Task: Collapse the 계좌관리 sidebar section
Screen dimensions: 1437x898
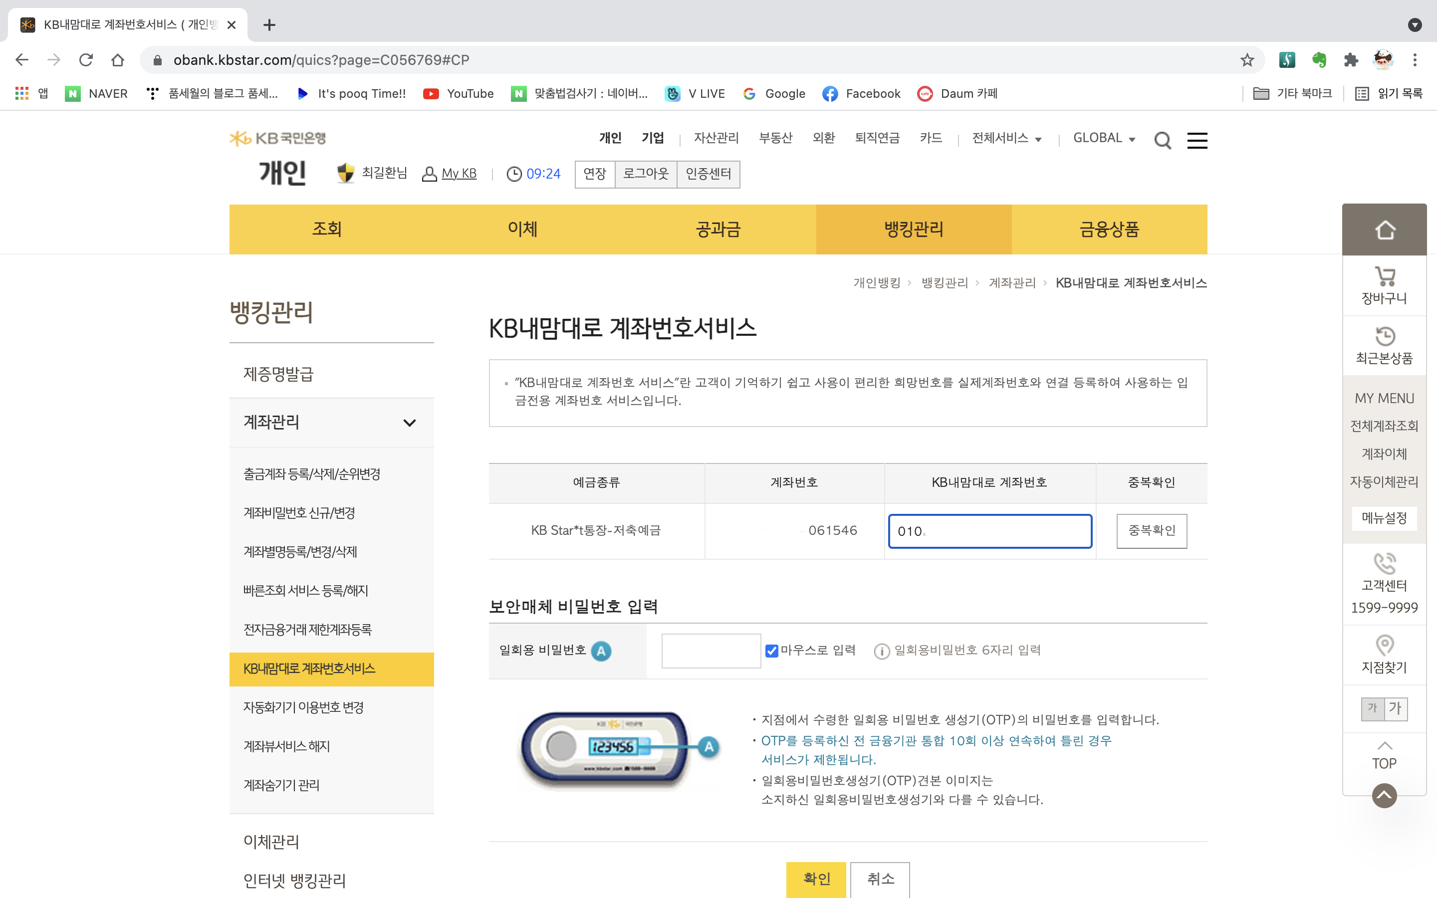Action: 409,423
